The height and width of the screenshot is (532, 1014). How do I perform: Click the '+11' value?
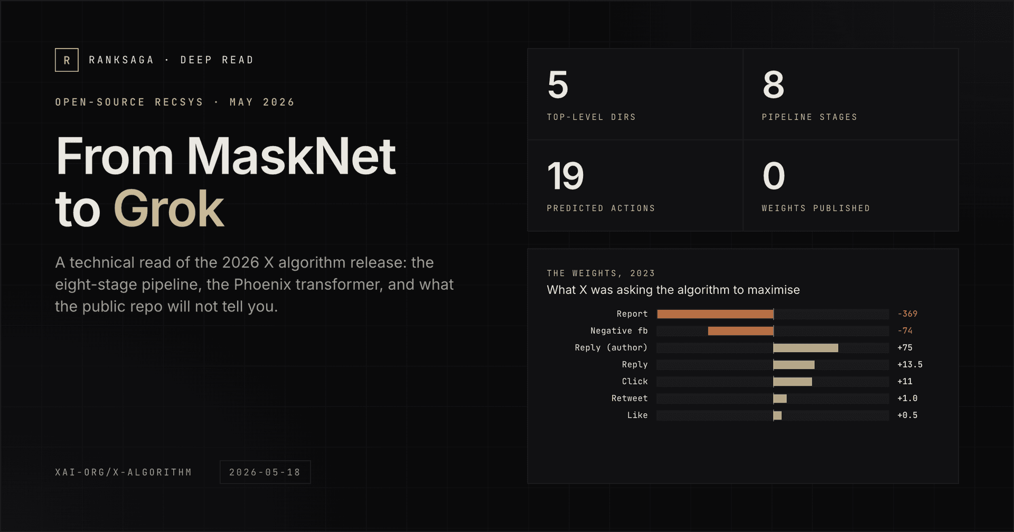(905, 382)
